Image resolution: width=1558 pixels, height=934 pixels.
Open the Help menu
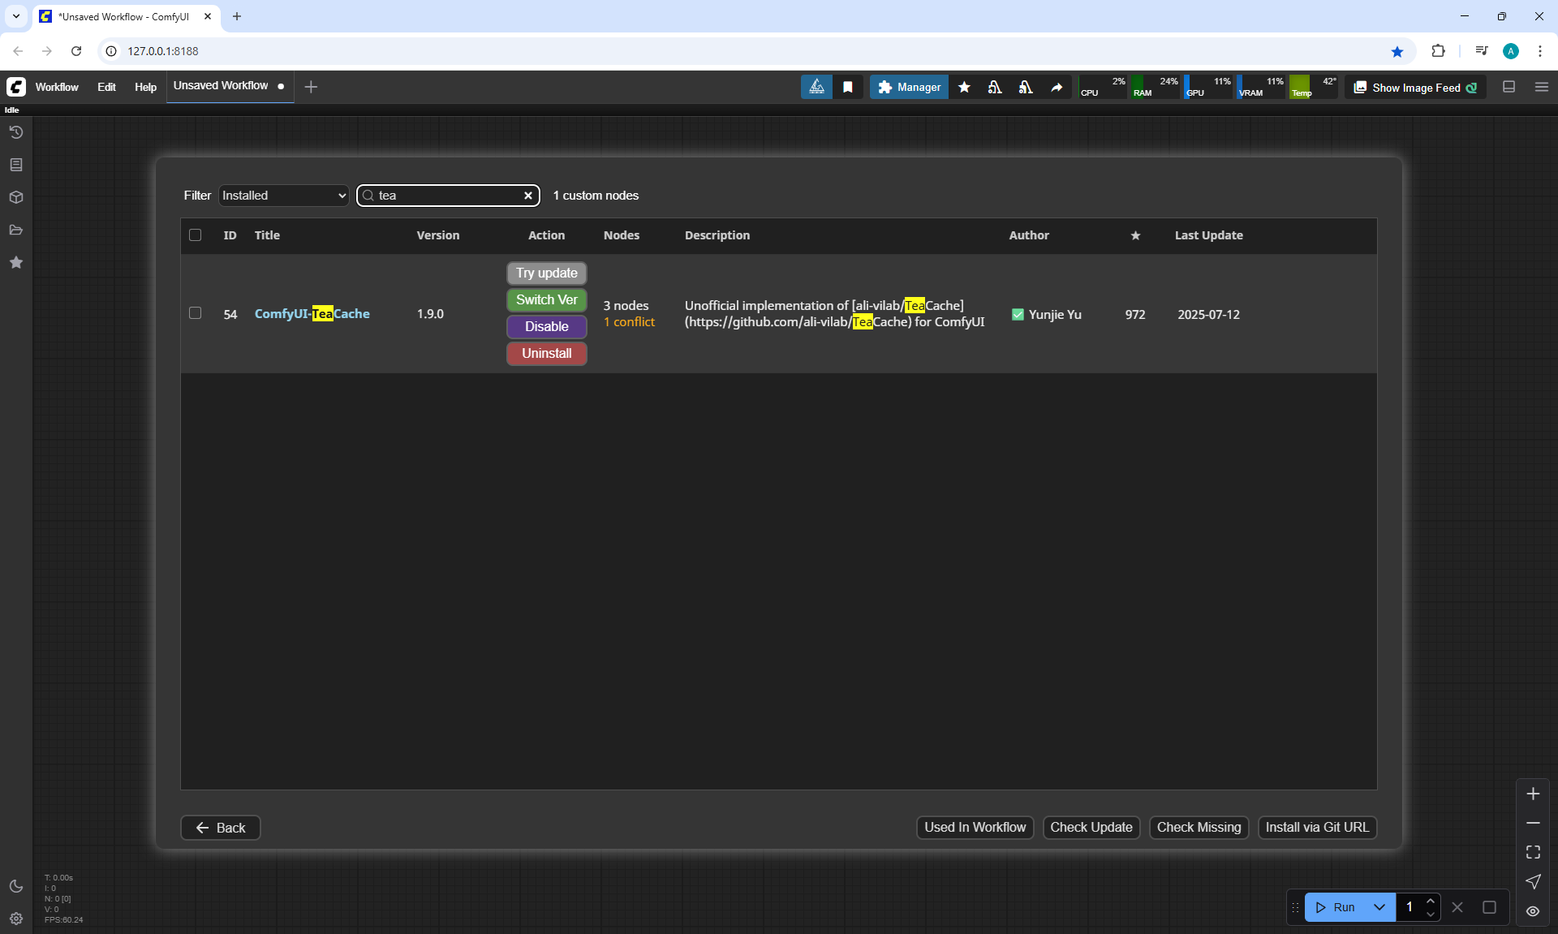145,87
